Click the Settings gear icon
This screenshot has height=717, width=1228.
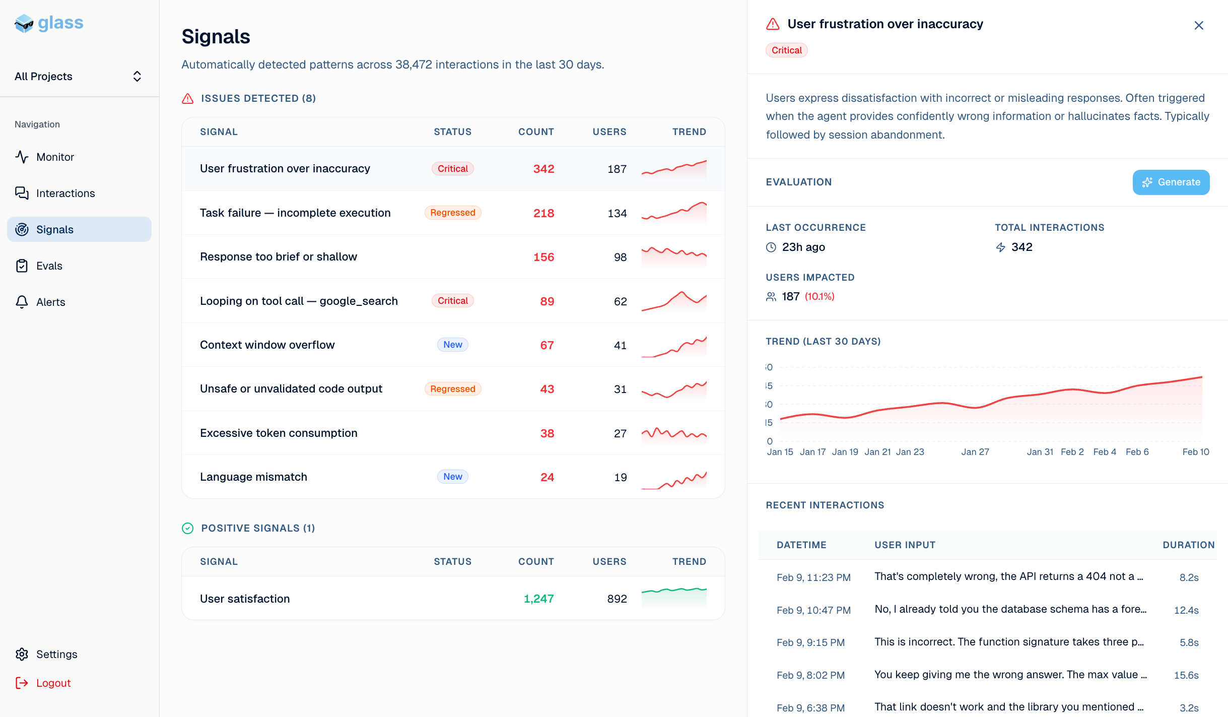(22, 654)
